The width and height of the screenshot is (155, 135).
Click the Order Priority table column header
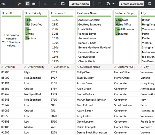point(36,67)
